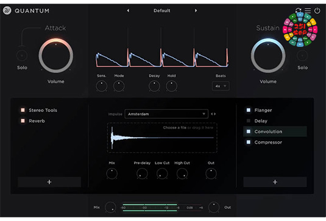Click the Hold knob
Image resolution: width=326 pixels, height=221 pixels.
[171, 86]
